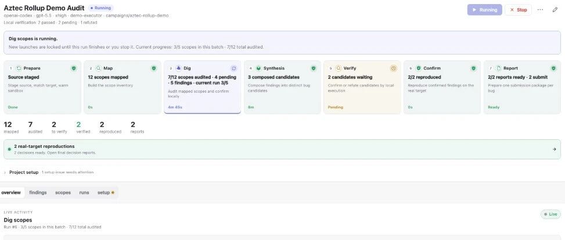Click the 'Pending' label on Verify card
Screen dimensions: 565x240
pos(336,107)
